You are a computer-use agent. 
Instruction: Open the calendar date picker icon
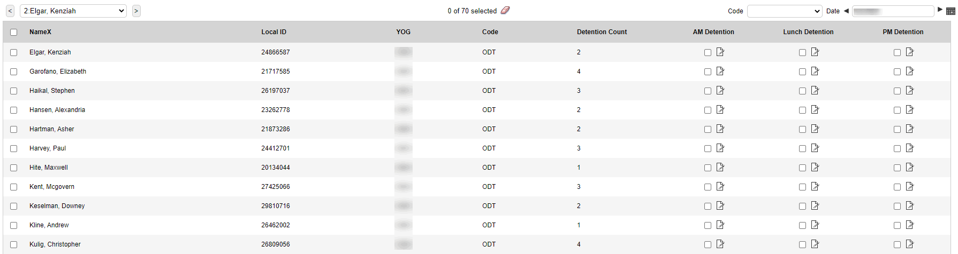pos(951,11)
